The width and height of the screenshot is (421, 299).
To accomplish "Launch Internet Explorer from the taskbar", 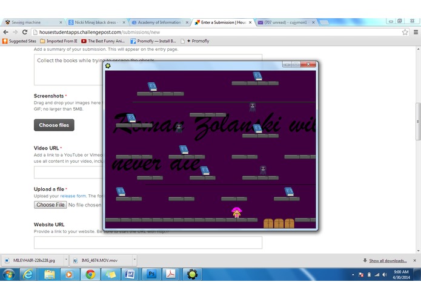I will coord(28,274).
